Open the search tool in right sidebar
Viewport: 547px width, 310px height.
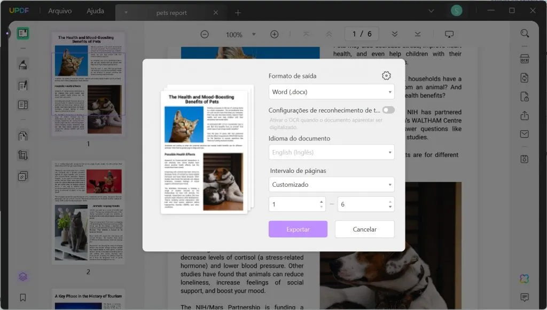point(524,33)
